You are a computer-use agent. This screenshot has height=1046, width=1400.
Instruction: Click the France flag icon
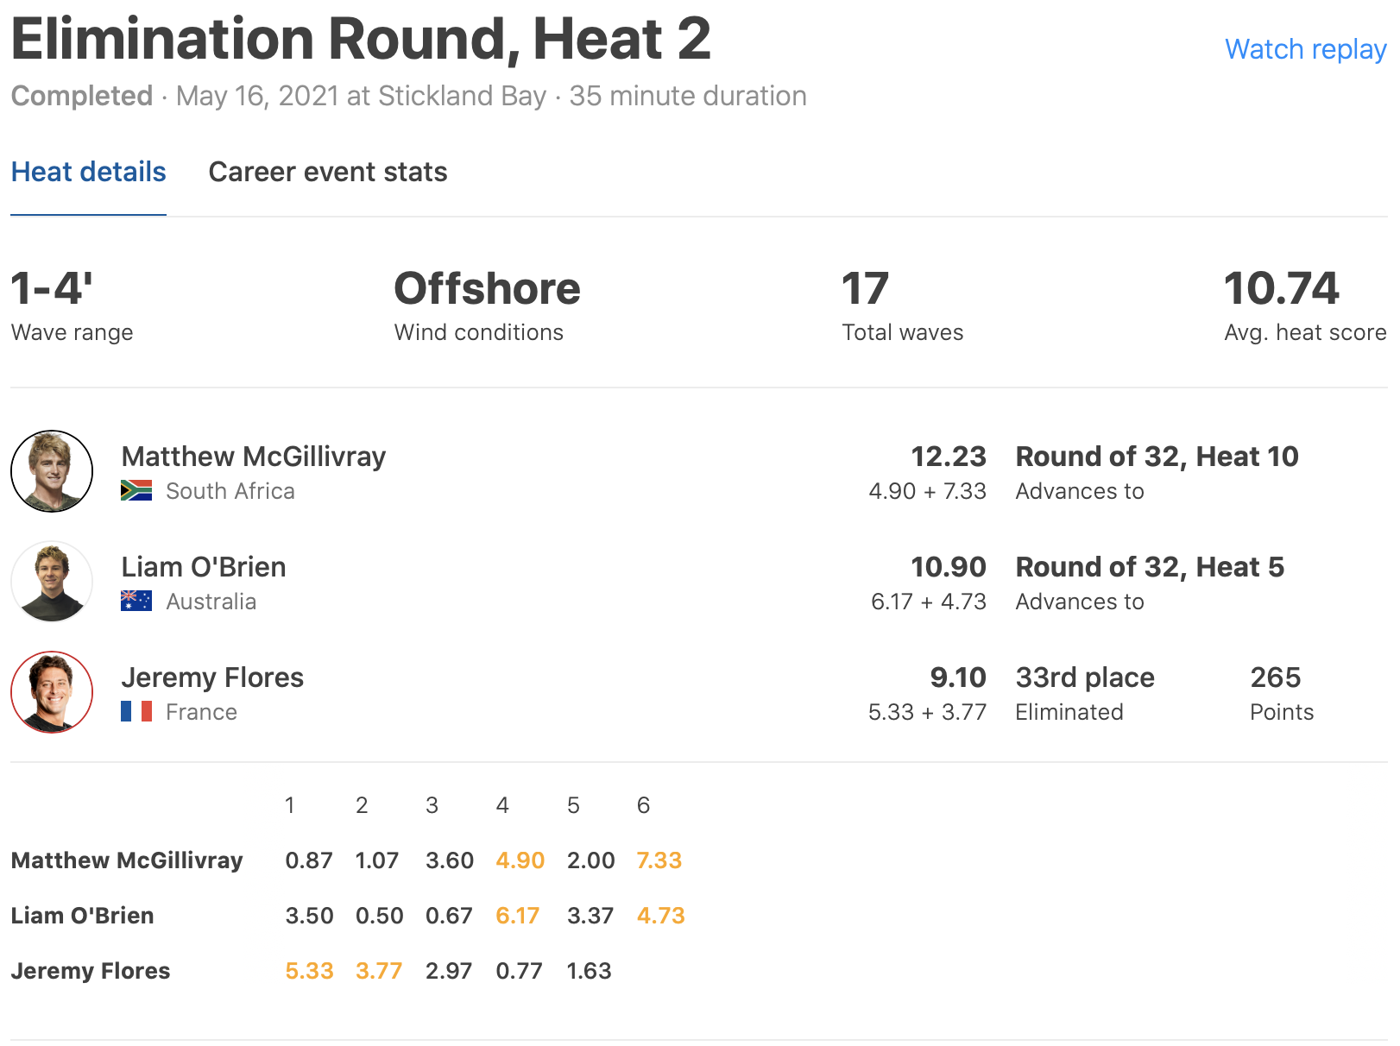click(136, 712)
